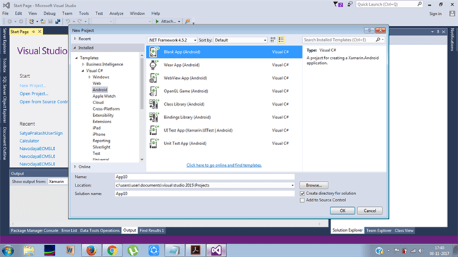Select the Unit Test App (Android) icon

point(154,144)
